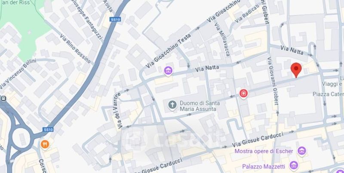Click the Piazza Catena place label

click(x=328, y=94)
